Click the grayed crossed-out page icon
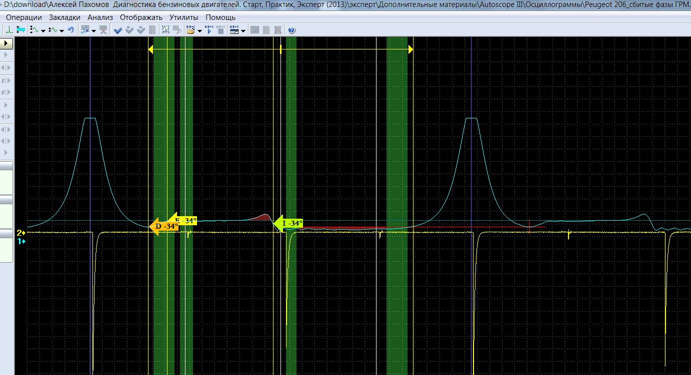The height and width of the screenshot is (375, 691). [277, 30]
